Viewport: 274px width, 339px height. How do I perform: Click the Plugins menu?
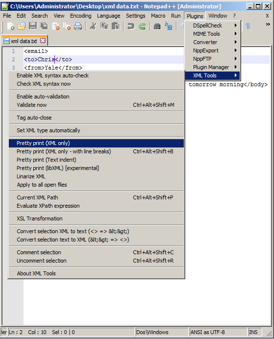click(x=195, y=16)
